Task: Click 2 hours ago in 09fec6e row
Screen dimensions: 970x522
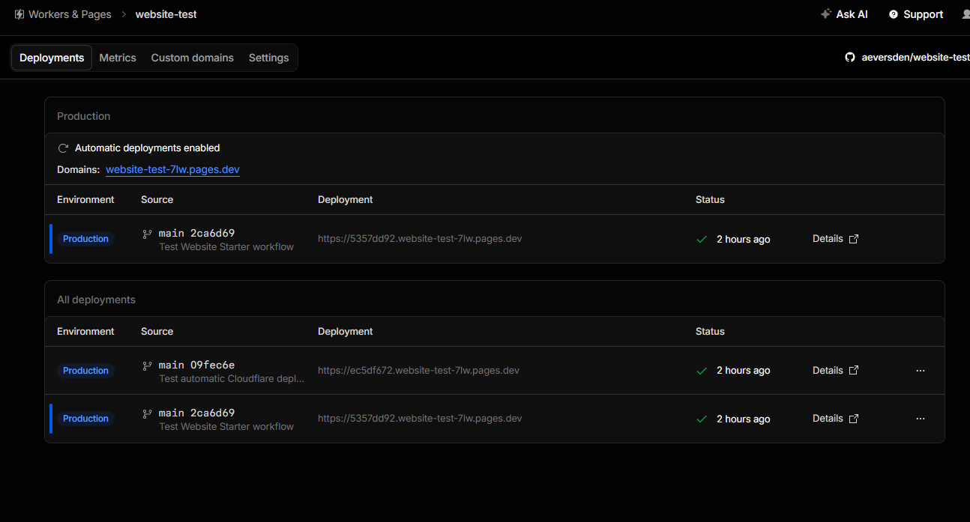Action: [743, 371]
